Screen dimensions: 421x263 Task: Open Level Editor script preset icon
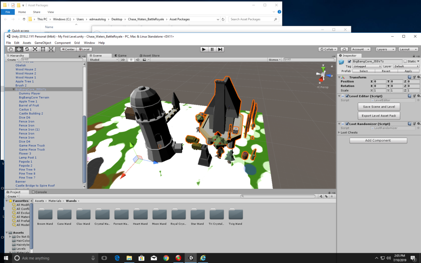point(414,96)
